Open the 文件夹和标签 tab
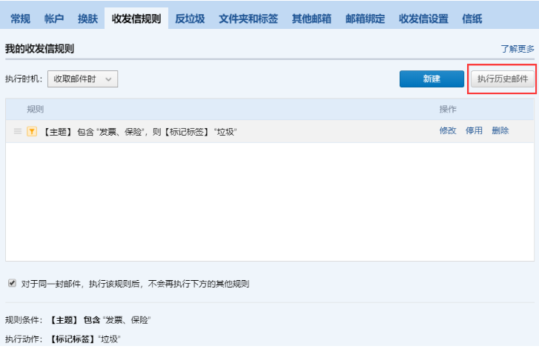539x349 pixels. [248, 19]
